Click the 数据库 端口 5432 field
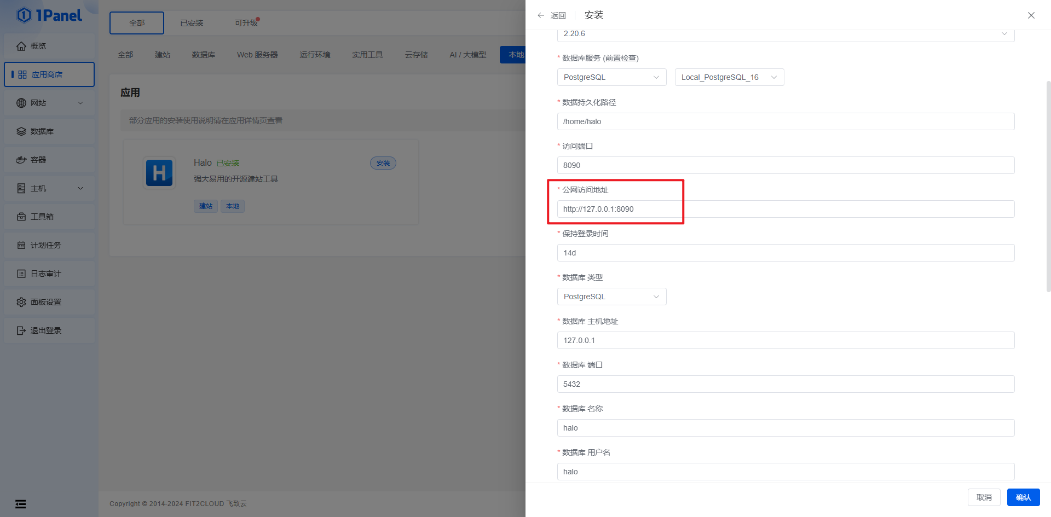This screenshot has width=1051, height=517. pos(786,384)
